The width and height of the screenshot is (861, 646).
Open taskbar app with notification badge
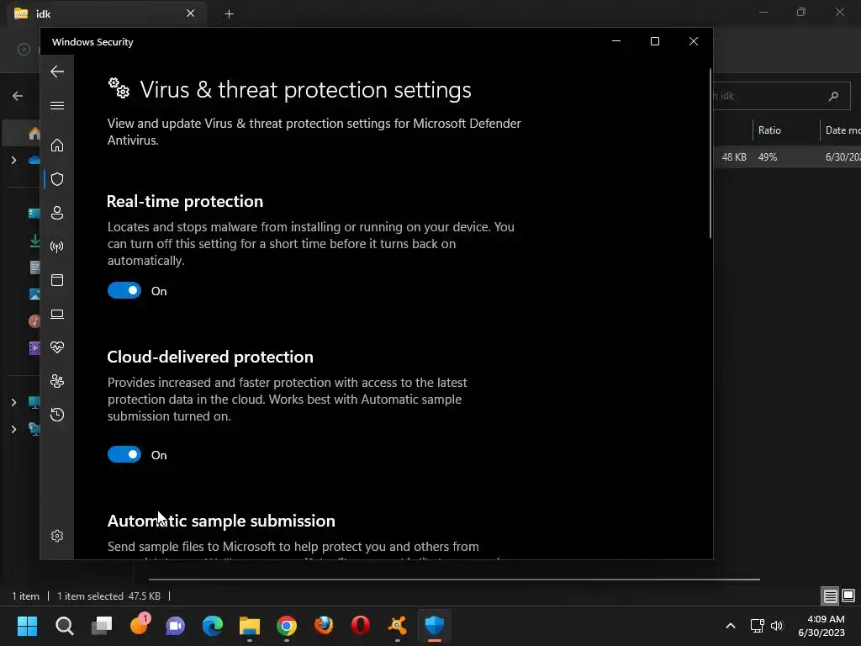coord(139,626)
